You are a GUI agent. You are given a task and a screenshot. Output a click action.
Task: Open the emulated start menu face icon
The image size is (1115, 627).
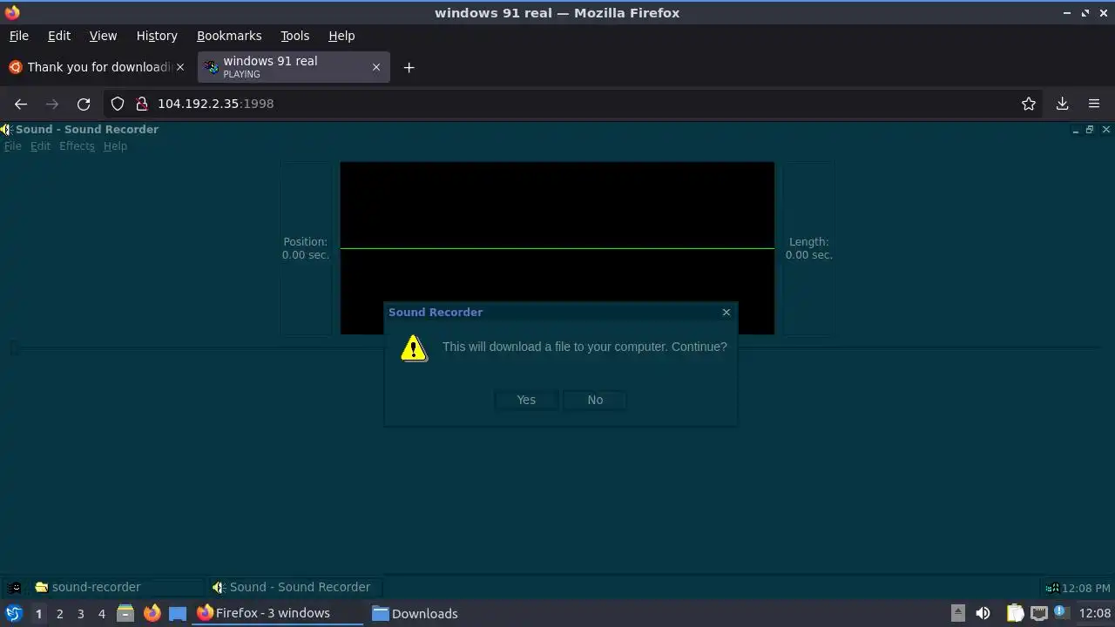(15, 588)
